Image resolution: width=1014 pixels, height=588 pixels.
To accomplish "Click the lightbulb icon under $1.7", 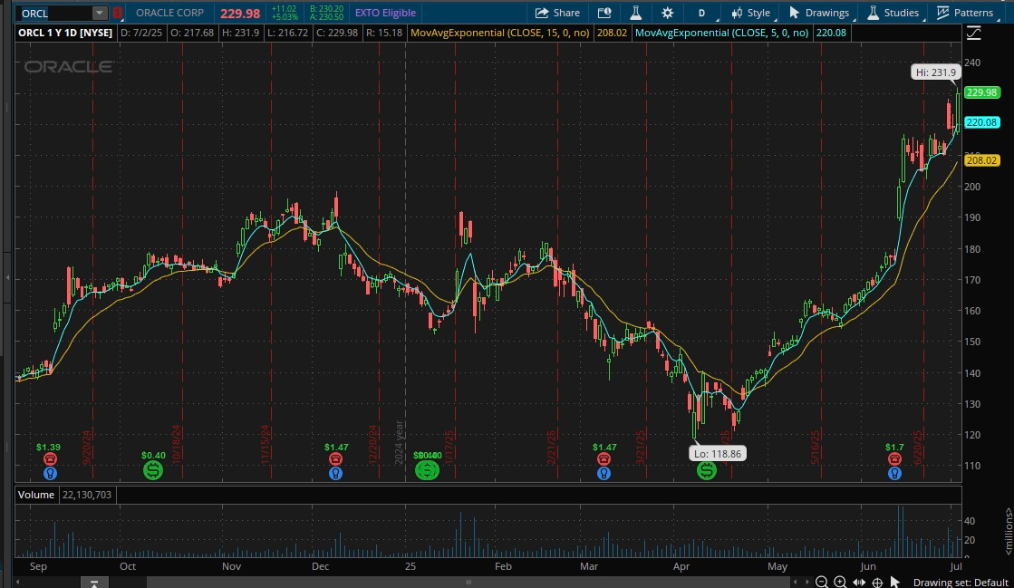I will point(894,474).
